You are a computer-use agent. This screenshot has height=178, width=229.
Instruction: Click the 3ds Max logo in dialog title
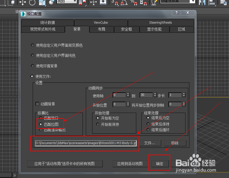23,14
